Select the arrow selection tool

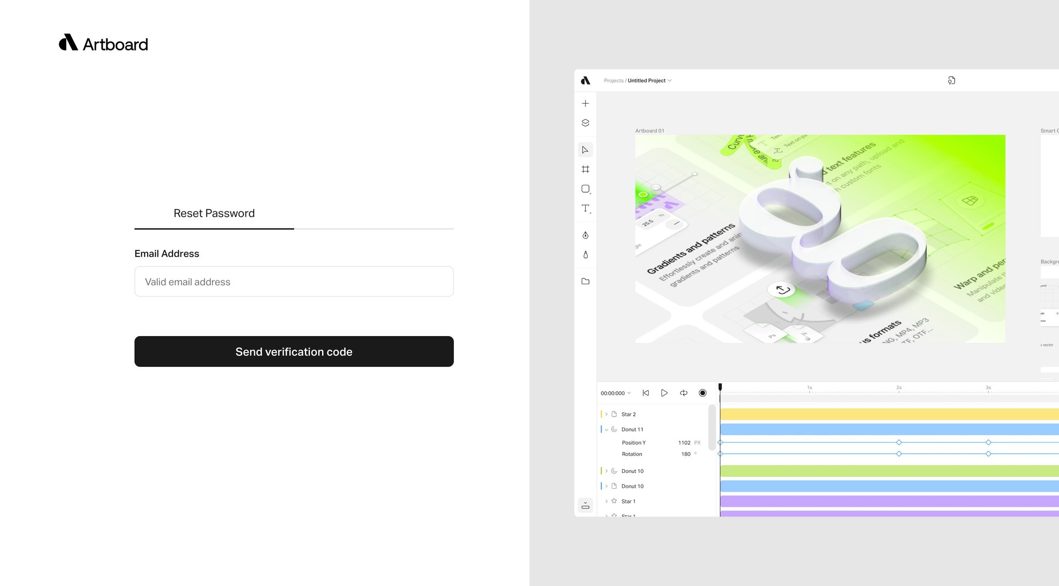(585, 150)
